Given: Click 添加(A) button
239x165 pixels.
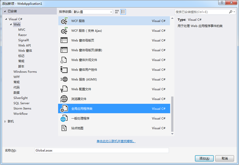Looking at the screenshot, I should (x=204, y=159).
